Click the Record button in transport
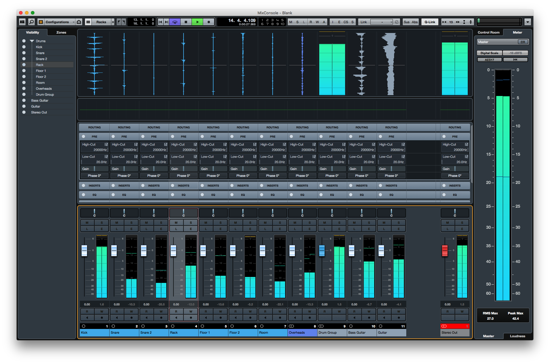550x364 pixels. coord(209,22)
